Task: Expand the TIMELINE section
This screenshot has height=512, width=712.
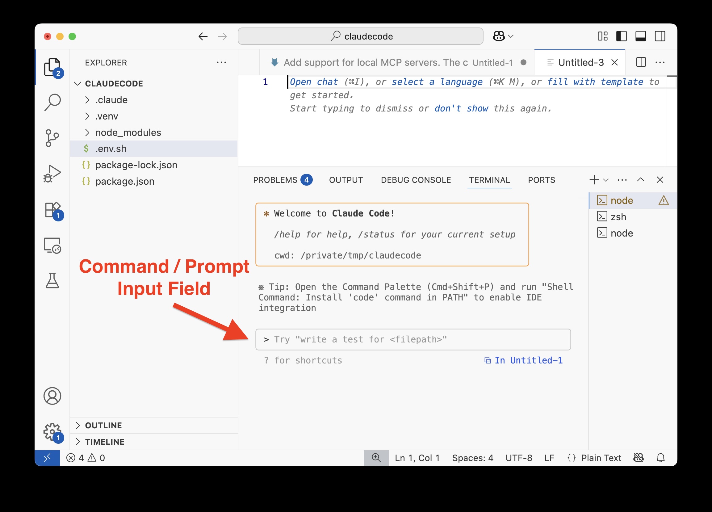Action: [x=154, y=442]
